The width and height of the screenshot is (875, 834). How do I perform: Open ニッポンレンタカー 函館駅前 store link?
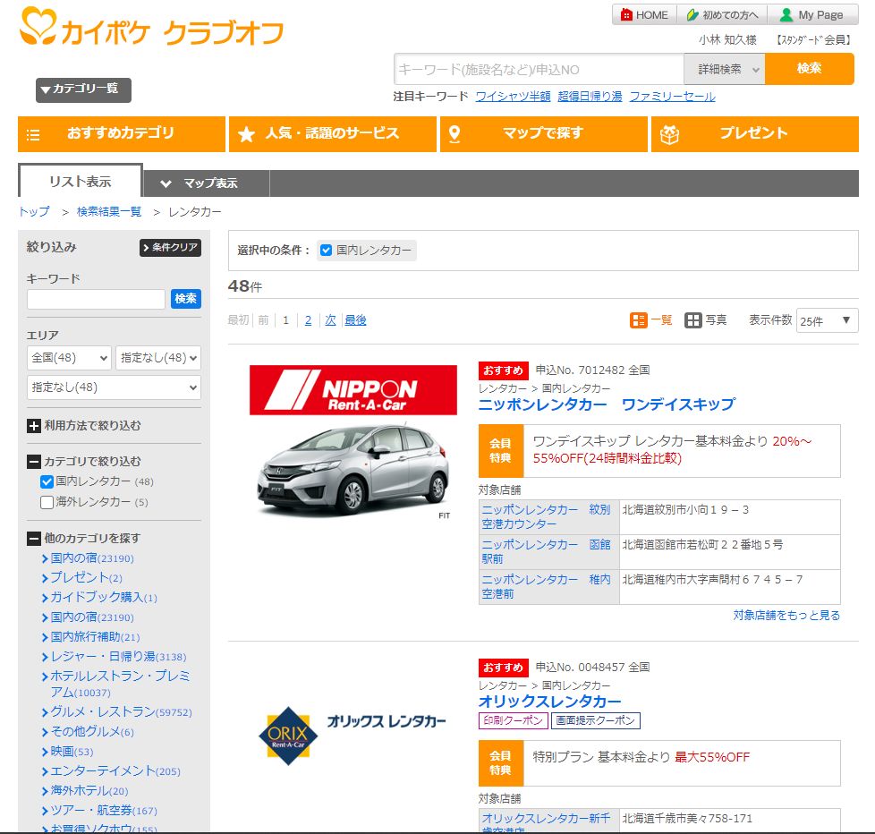[x=546, y=551]
